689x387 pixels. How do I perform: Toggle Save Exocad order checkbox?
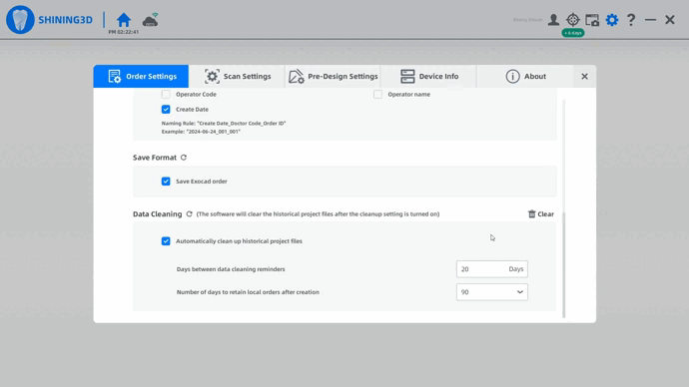[x=166, y=182]
